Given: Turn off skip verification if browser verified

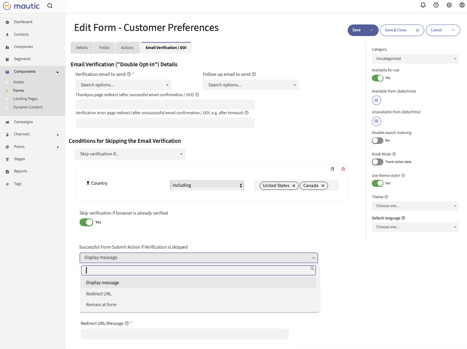Looking at the screenshot, I should (x=86, y=222).
